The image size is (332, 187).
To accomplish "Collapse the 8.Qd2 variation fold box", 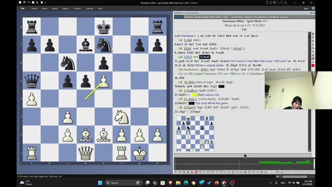I will point(181,49).
